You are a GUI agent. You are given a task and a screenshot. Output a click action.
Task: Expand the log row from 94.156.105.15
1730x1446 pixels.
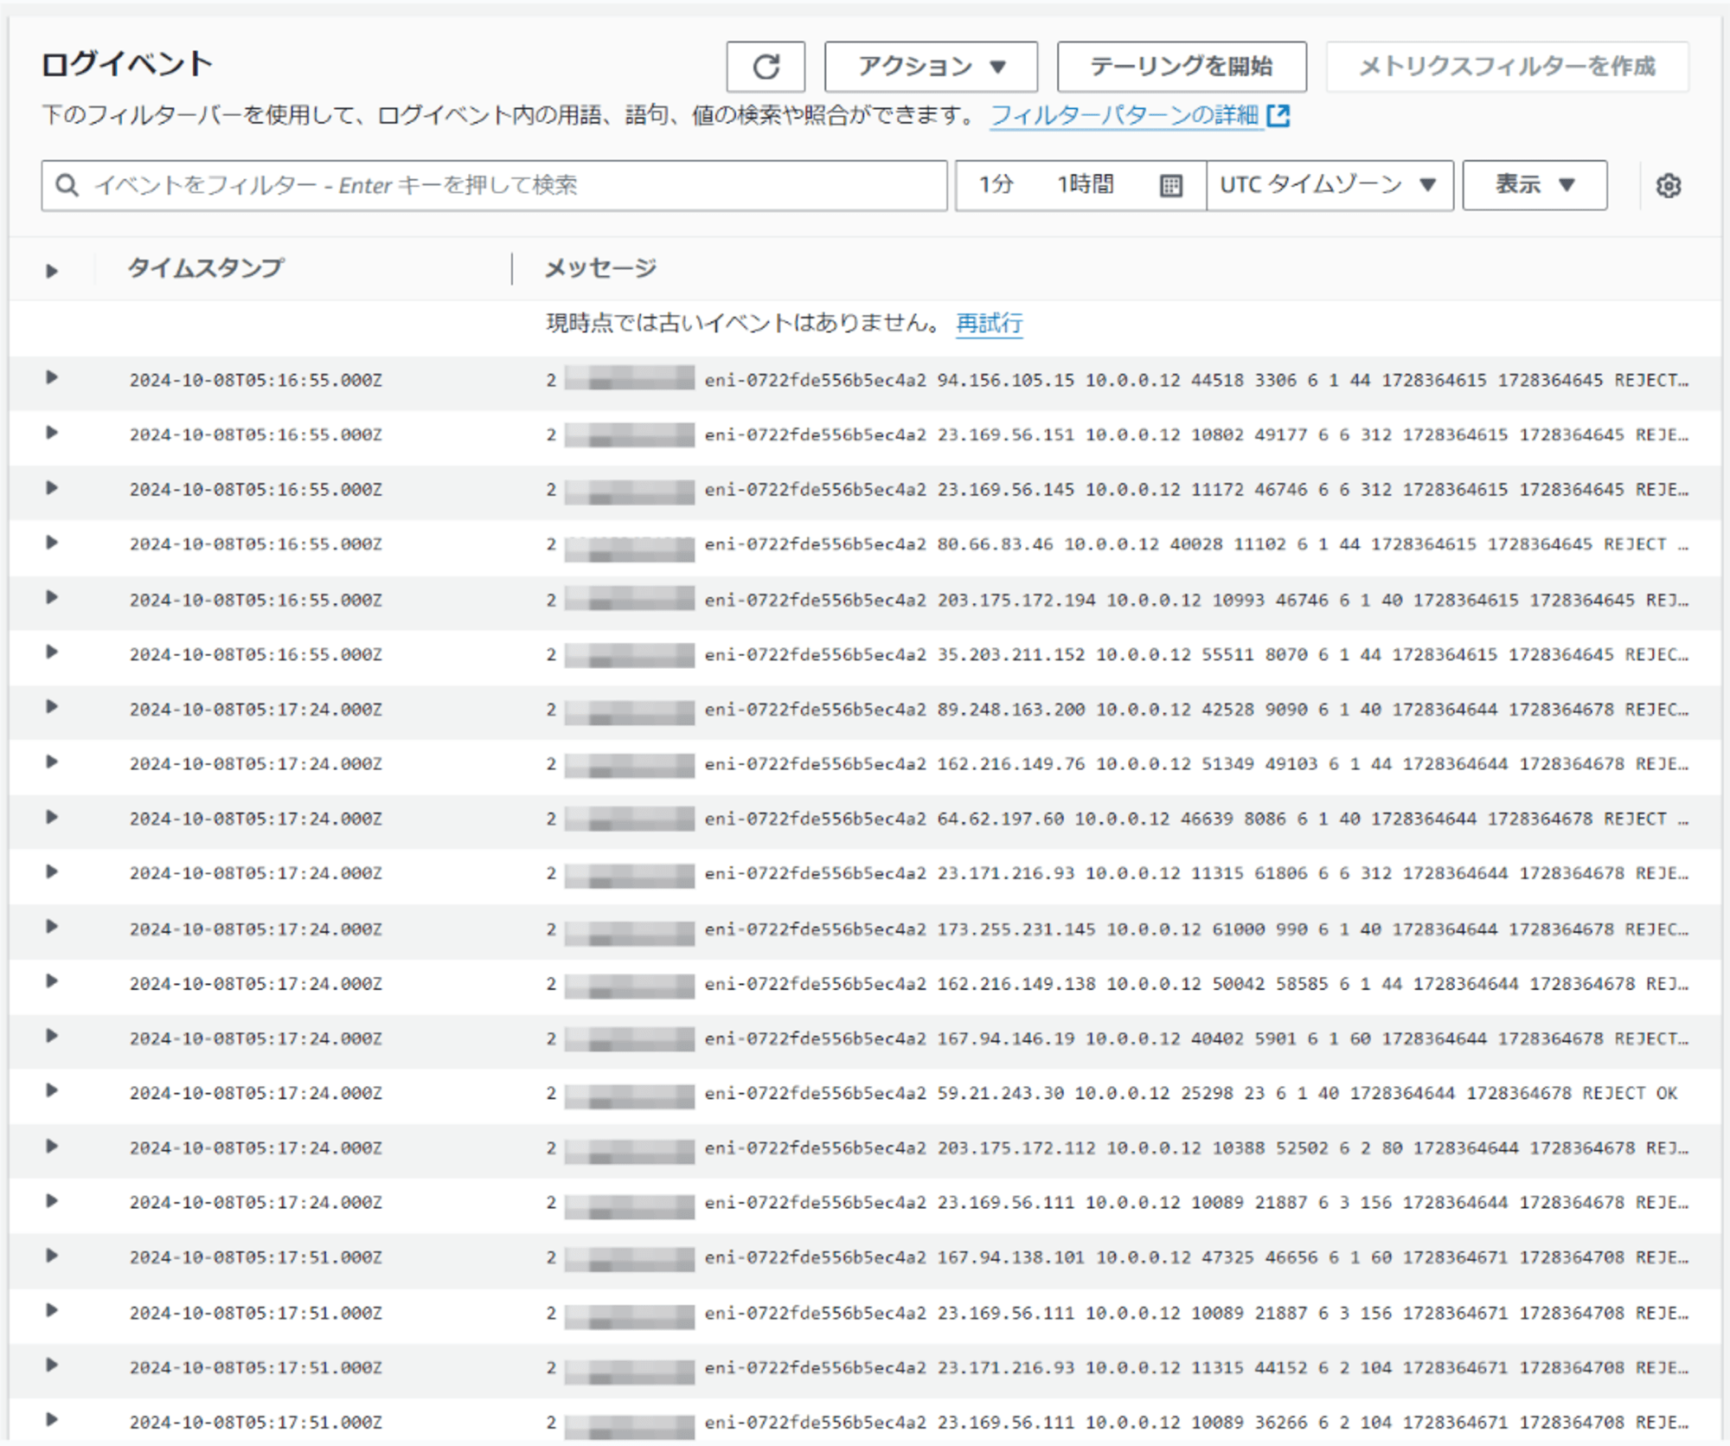click(52, 377)
